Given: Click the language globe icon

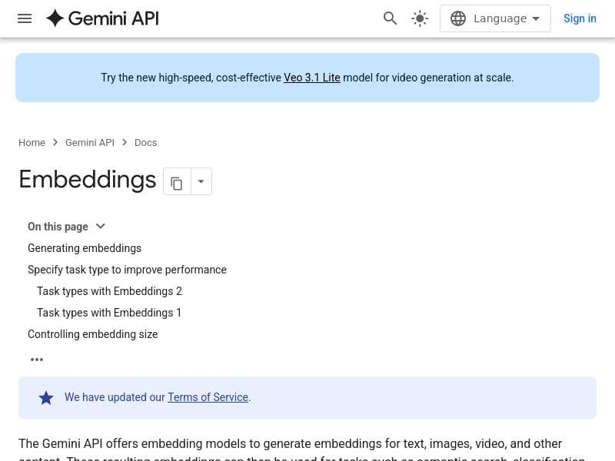Looking at the screenshot, I should click(x=458, y=18).
